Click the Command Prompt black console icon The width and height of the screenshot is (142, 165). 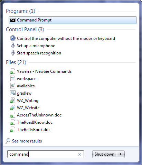point(13,20)
